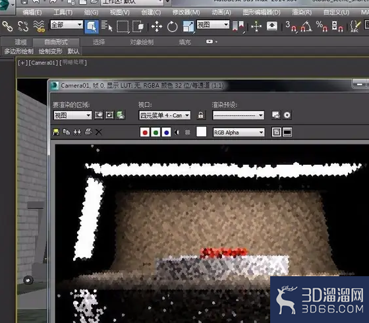Enable Select and Manipulate tool
369x323 pixels.
(256, 26)
